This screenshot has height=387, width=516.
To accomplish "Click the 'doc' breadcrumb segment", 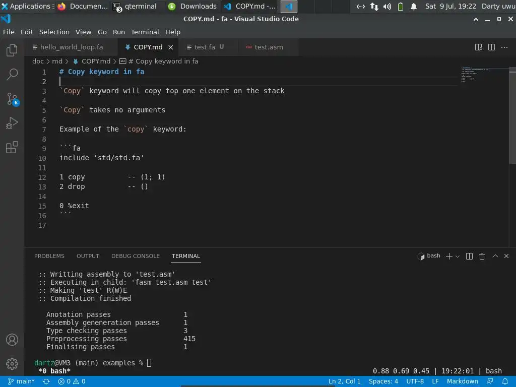I will 38,61.
